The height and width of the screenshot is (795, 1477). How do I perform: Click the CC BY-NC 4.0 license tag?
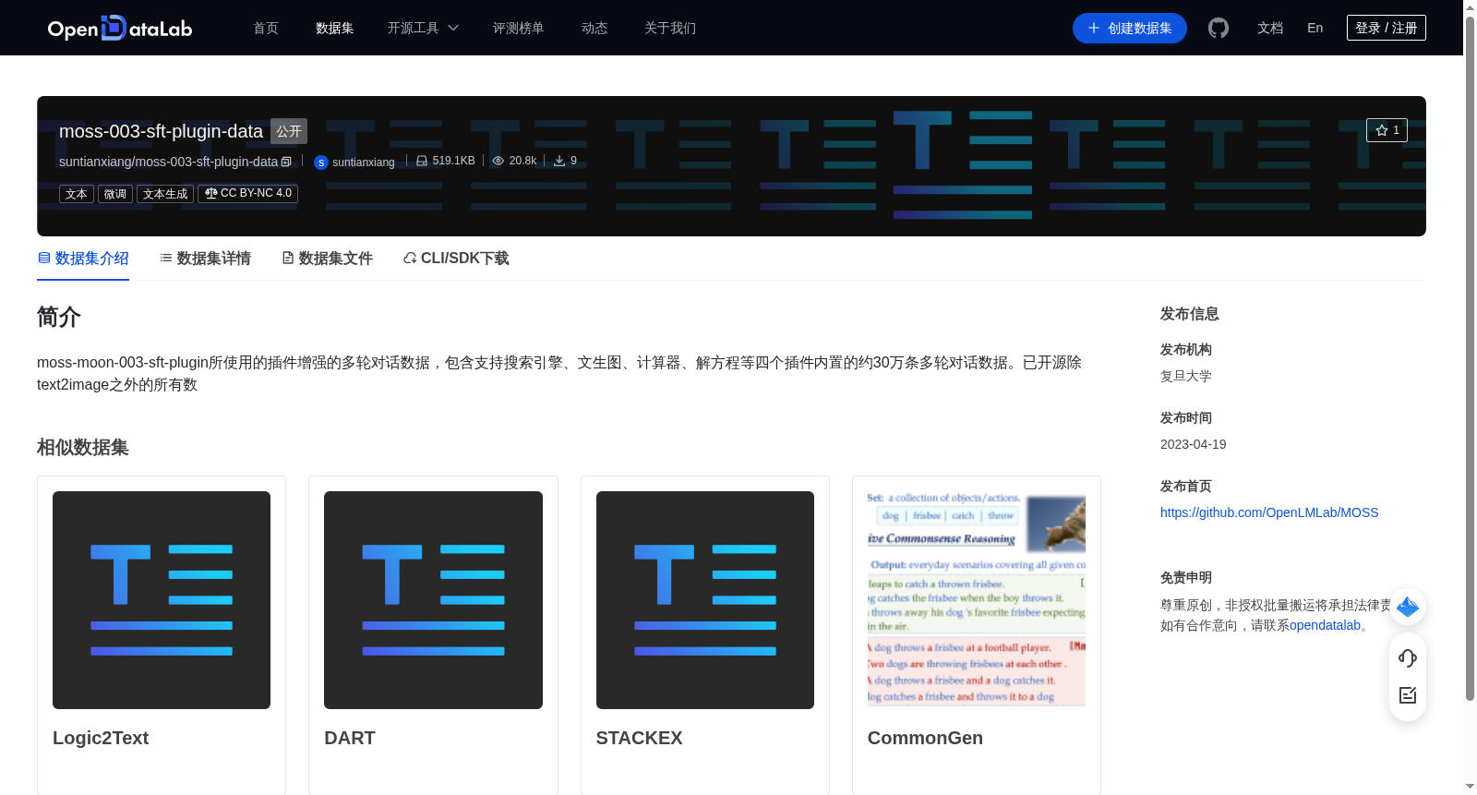tap(247, 194)
